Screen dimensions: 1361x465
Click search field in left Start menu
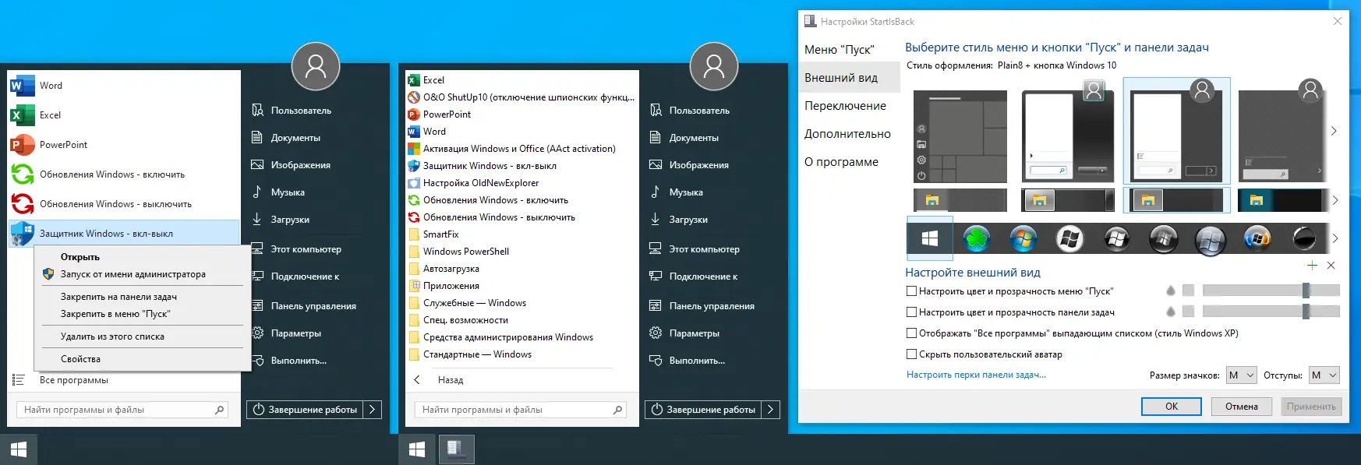pyautogui.click(x=124, y=410)
